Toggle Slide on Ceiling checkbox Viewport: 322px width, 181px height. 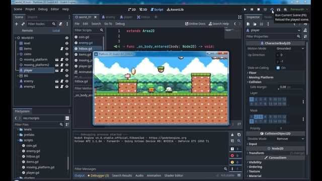278,68
